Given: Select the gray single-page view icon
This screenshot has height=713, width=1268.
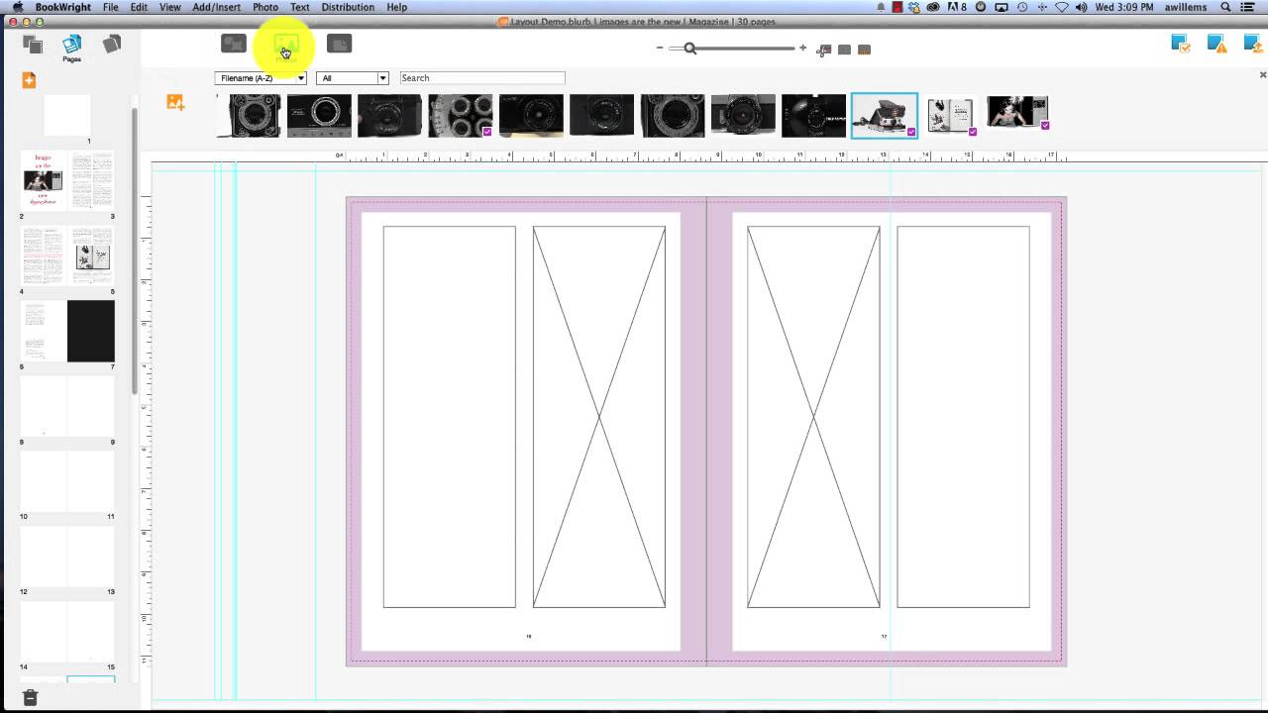Looking at the screenshot, I should [x=844, y=50].
